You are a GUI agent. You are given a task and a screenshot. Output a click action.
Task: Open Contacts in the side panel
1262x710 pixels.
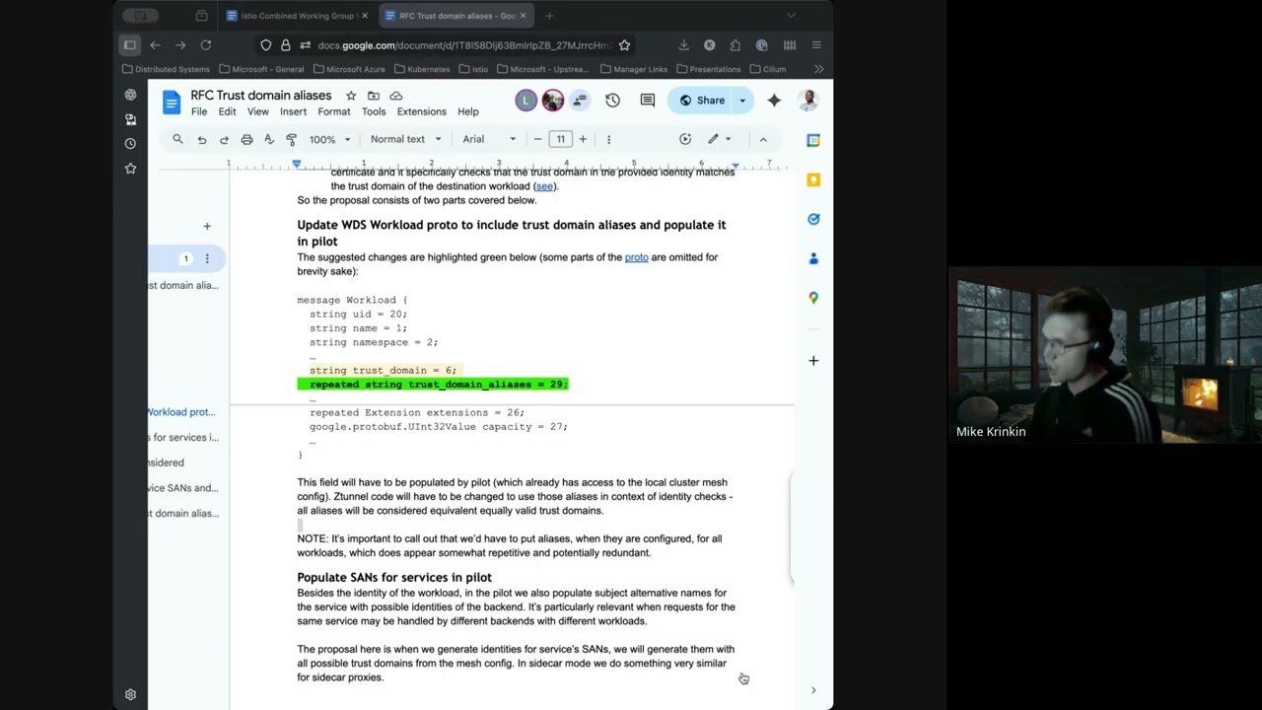813,258
